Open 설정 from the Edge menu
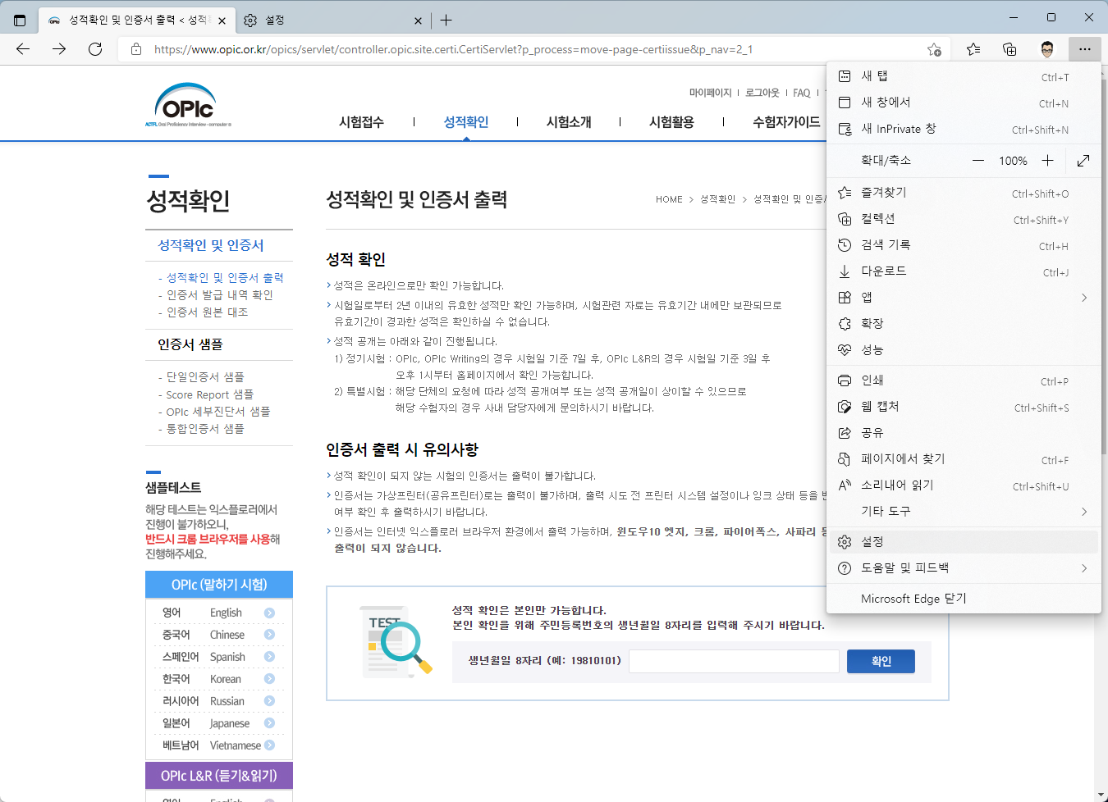Image resolution: width=1108 pixels, height=802 pixels. 964,542
